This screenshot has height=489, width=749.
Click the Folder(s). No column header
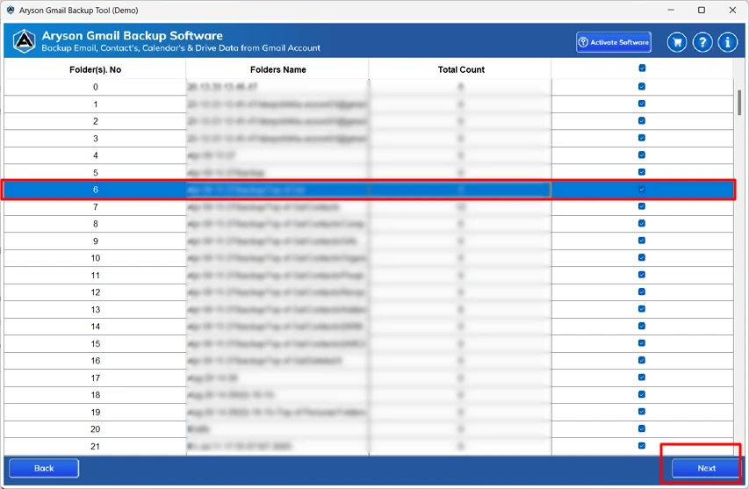[x=95, y=69]
